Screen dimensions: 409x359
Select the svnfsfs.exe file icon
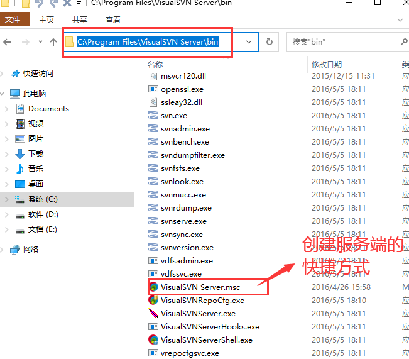point(153,168)
